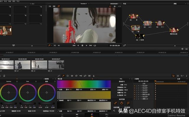This screenshot has height=117, width=189.
Task: Mute the viewer audio
Action: pyautogui.click(x=59, y=45)
